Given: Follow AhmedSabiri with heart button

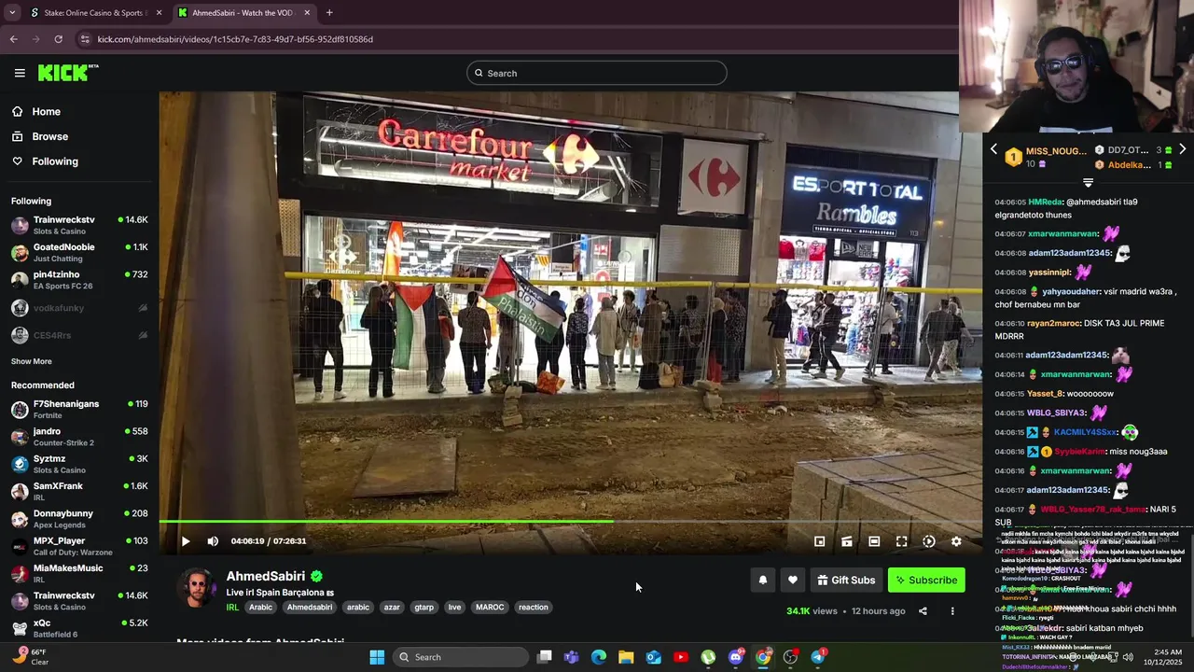Looking at the screenshot, I should coord(792,580).
